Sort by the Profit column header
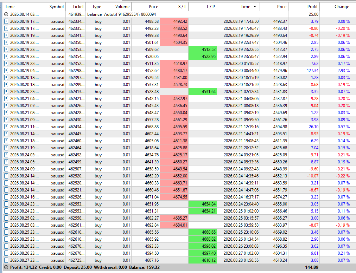This screenshot has height=273, width=356. (304, 7)
